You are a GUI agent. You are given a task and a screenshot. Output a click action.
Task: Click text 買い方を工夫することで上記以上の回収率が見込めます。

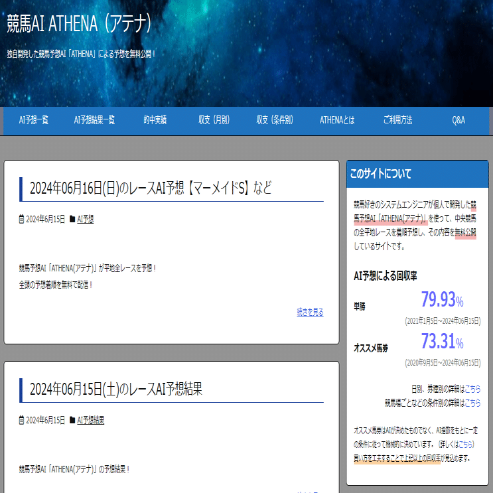tap(412, 458)
